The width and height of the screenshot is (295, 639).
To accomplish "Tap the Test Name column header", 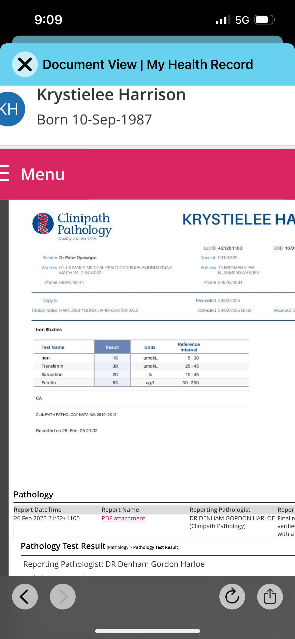I will 53,347.
